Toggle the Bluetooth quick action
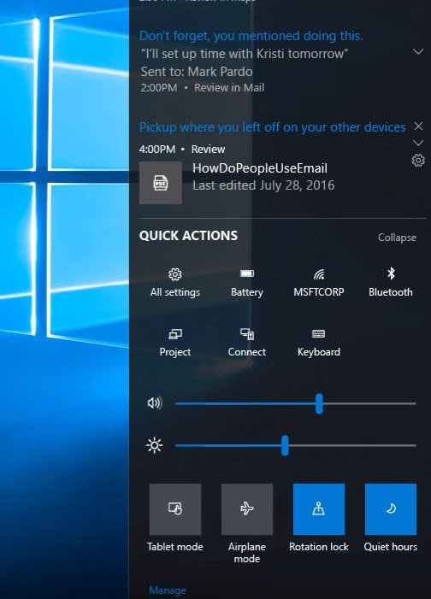This screenshot has height=599, width=431. tap(391, 284)
